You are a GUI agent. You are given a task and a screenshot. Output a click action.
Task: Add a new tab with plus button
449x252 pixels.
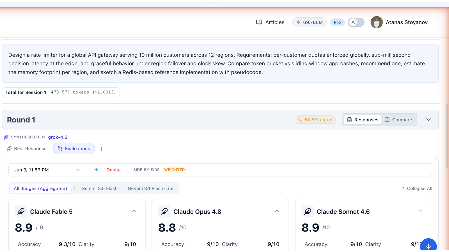point(102,149)
